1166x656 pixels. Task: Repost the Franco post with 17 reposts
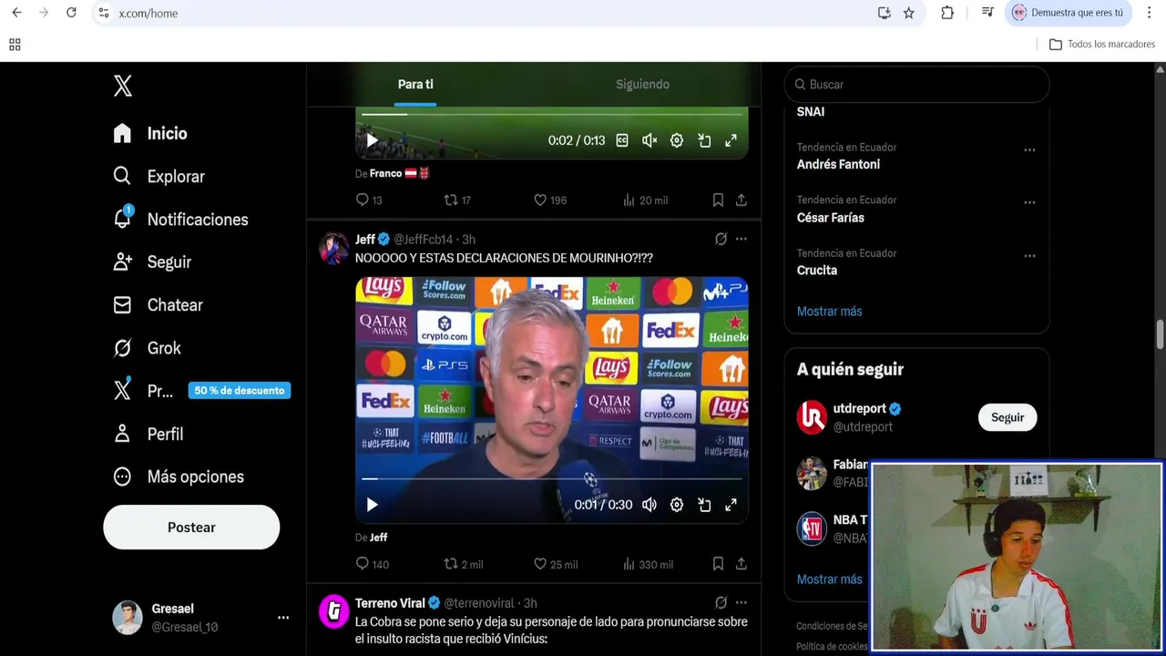tap(457, 200)
